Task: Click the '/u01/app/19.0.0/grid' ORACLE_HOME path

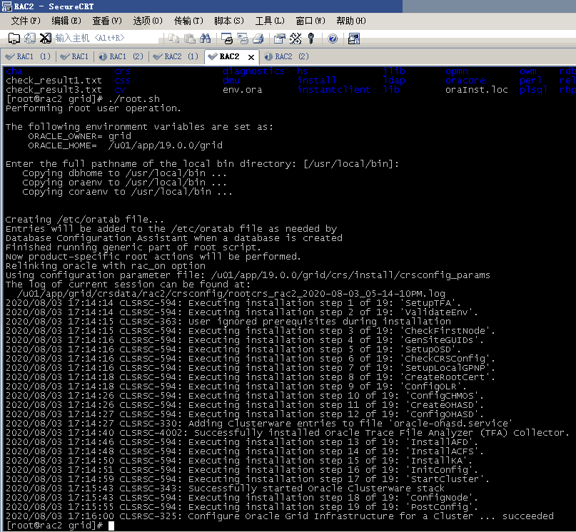Action: 166,145
